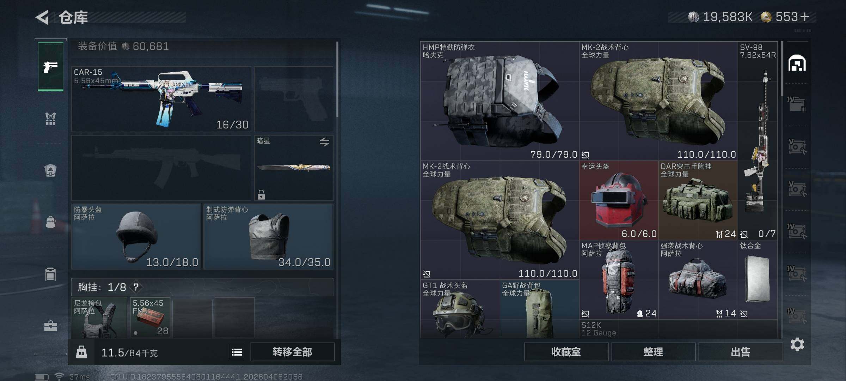Screen dimensions: 846x381
Task: Select the 幸运头盔 red helmet item
Action: pos(619,200)
